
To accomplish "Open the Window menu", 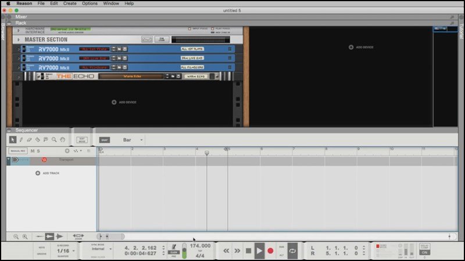I will click(x=111, y=3).
